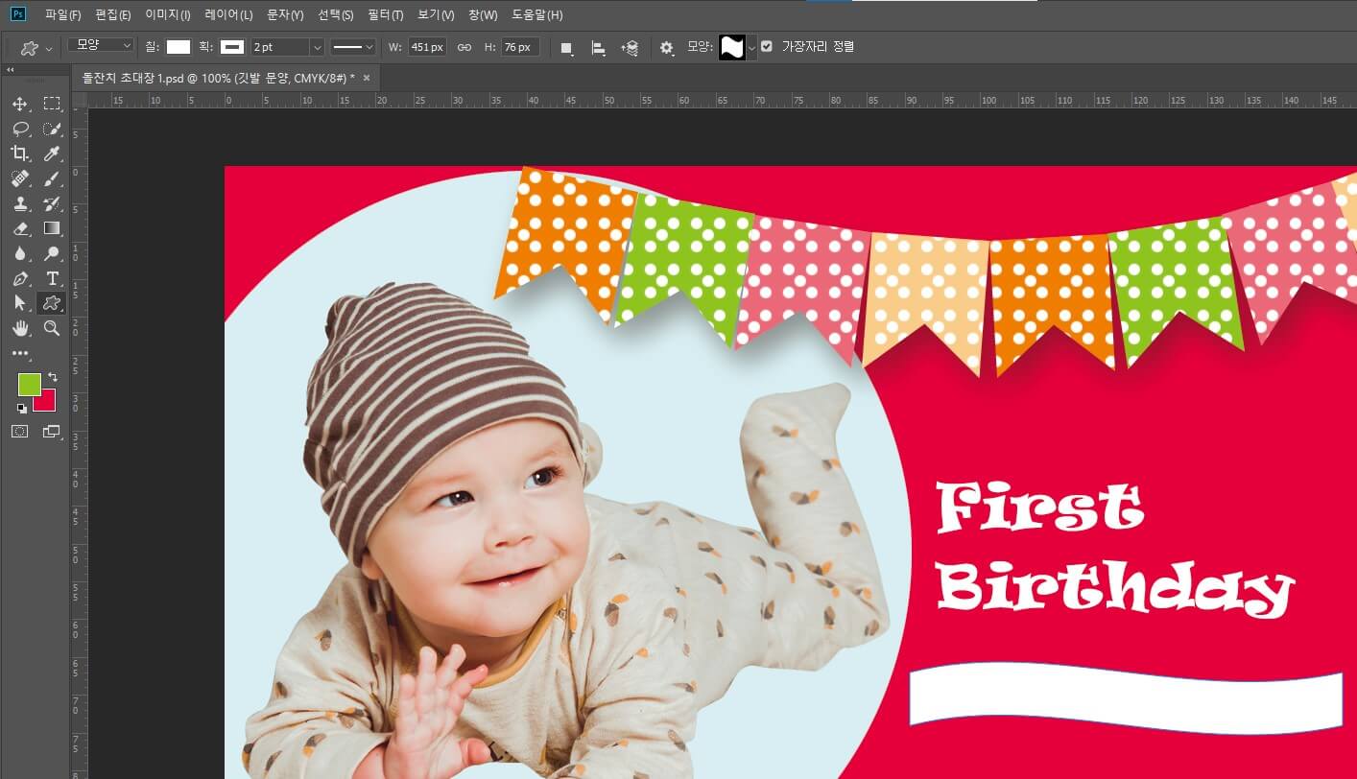Screen dimensions: 1357x779
Task: Open the 모양 tool mode dropdown
Action: click(x=101, y=46)
